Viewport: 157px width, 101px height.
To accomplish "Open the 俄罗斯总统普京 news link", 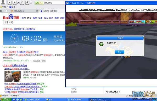I will pos(22,89).
